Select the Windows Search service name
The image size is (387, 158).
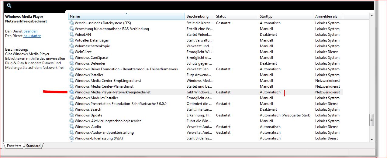click(88, 109)
